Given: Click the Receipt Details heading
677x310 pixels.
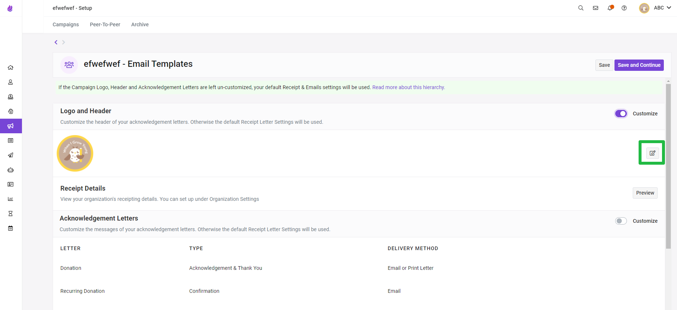Looking at the screenshot, I should [x=83, y=188].
